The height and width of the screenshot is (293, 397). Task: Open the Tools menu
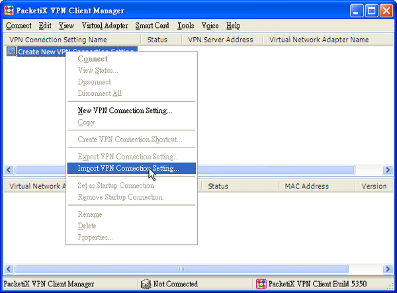(185, 26)
